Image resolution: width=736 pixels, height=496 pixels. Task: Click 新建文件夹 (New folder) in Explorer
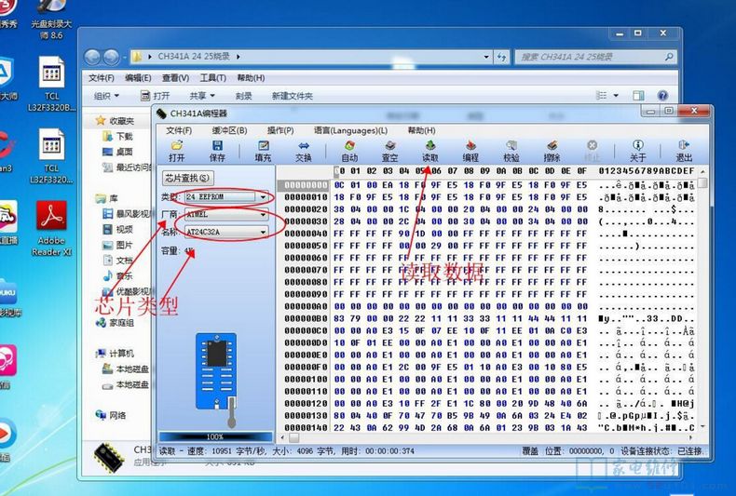(x=292, y=96)
